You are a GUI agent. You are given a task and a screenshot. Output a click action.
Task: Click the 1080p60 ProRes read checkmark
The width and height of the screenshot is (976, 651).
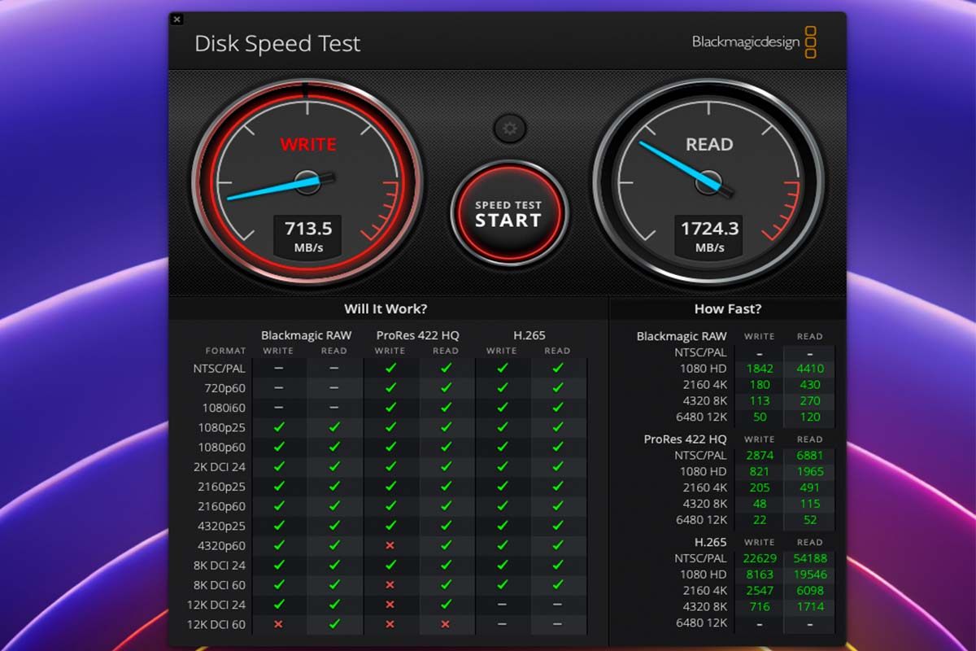pos(446,447)
